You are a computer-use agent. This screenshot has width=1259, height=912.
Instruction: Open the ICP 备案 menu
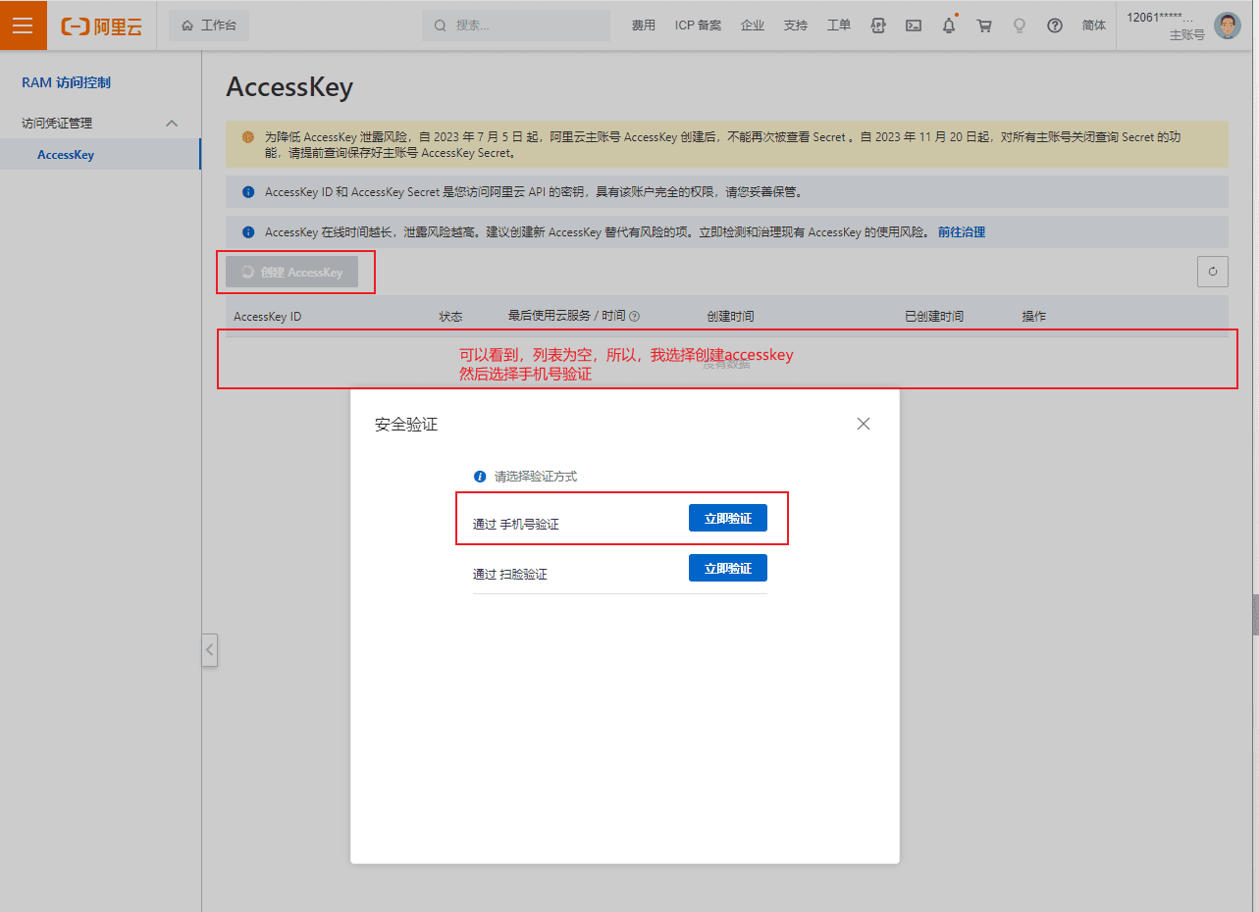(698, 25)
